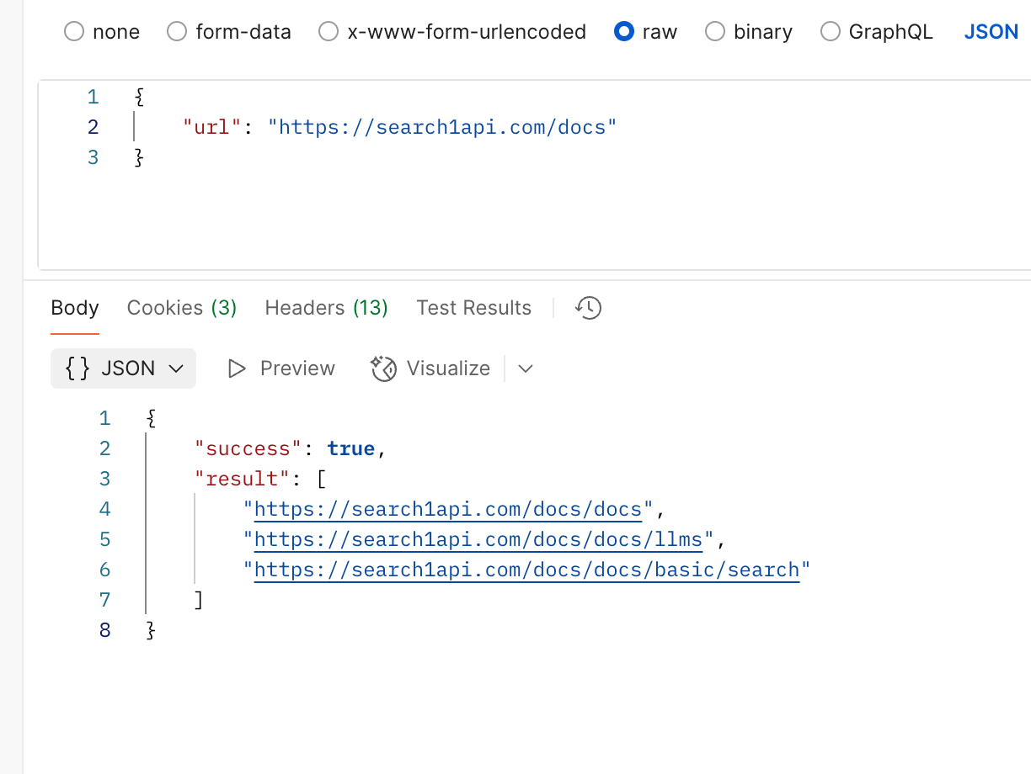Click the url value in request body
Image resolution: width=1031 pixels, height=774 pixels.
click(x=442, y=127)
